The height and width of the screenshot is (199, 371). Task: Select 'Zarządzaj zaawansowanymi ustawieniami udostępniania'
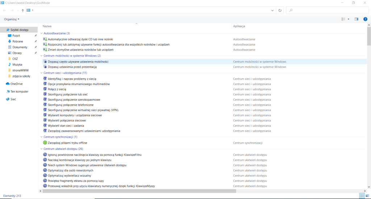tap(84, 131)
